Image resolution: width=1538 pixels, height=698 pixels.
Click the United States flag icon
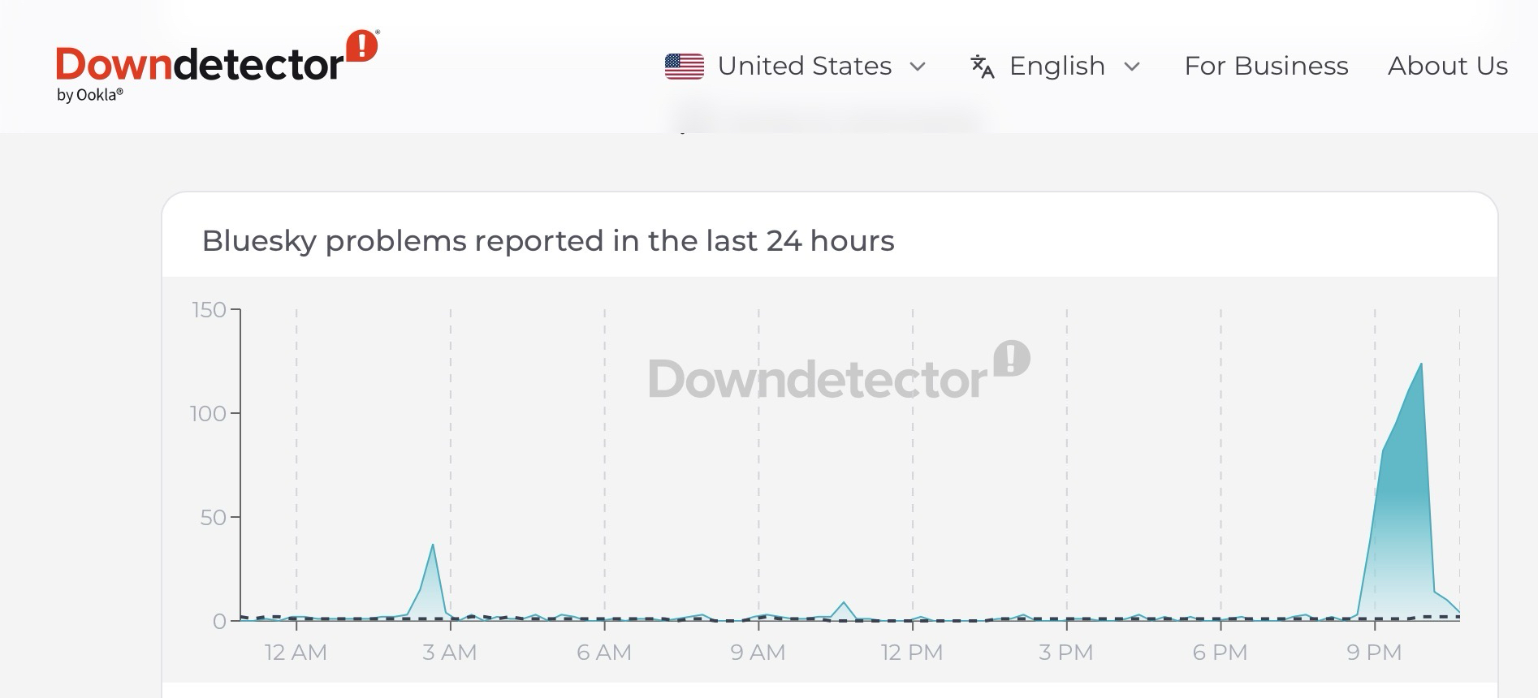click(684, 66)
